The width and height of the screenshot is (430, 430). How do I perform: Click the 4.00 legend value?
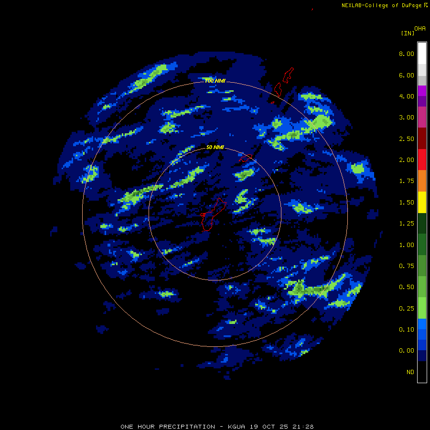point(407,96)
